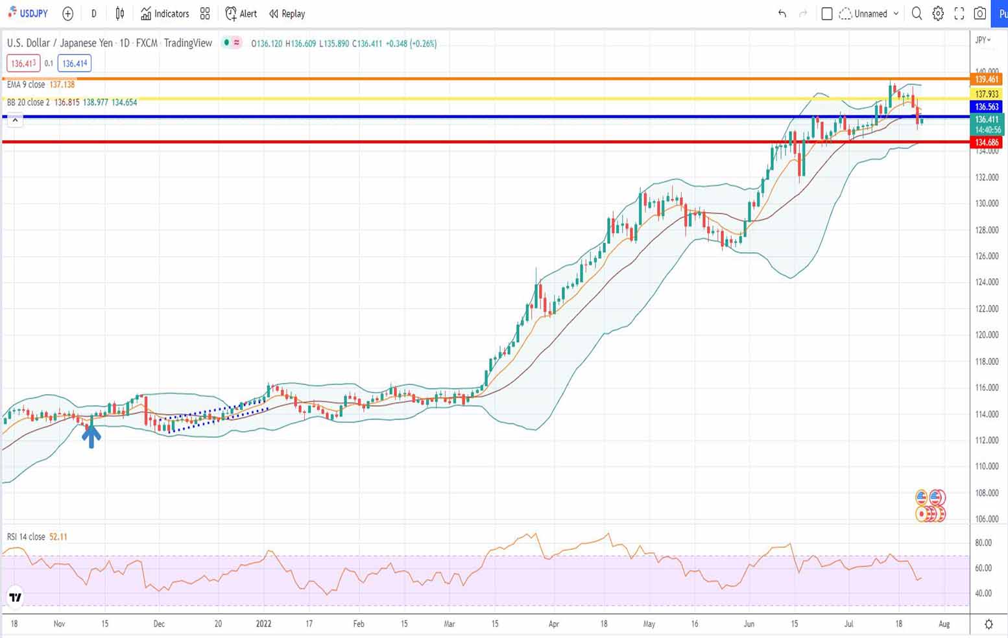This screenshot has height=638, width=1008.
Task: Open symbol quick search magnifier icon
Action: 917,14
